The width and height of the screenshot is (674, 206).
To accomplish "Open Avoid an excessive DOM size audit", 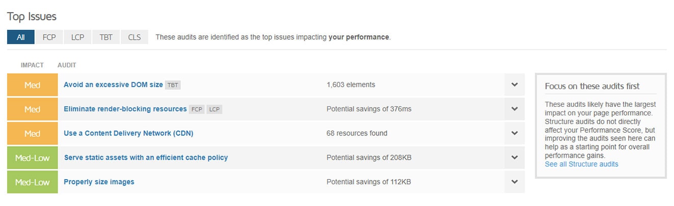I will click(113, 85).
